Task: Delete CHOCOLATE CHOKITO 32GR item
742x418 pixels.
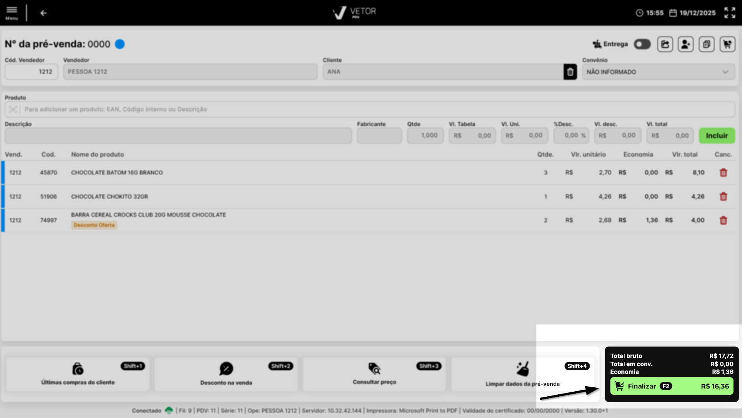Action: (723, 197)
